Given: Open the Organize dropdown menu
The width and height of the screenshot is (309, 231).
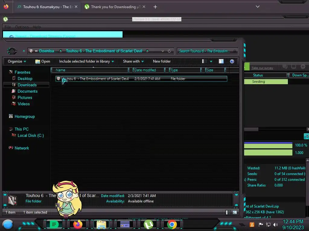Looking at the screenshot, I should [x=17, y=61].
